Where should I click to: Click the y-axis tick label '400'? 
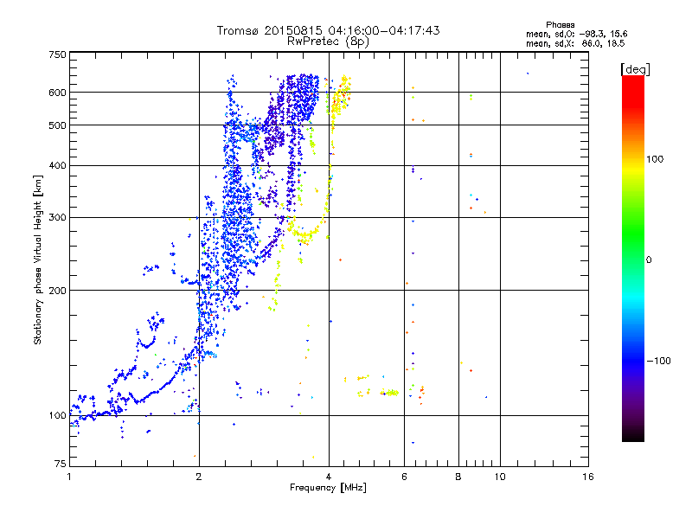pyautogui.click(x=57, y=166)
